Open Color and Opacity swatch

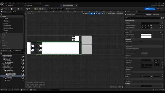tap(146, 35)
